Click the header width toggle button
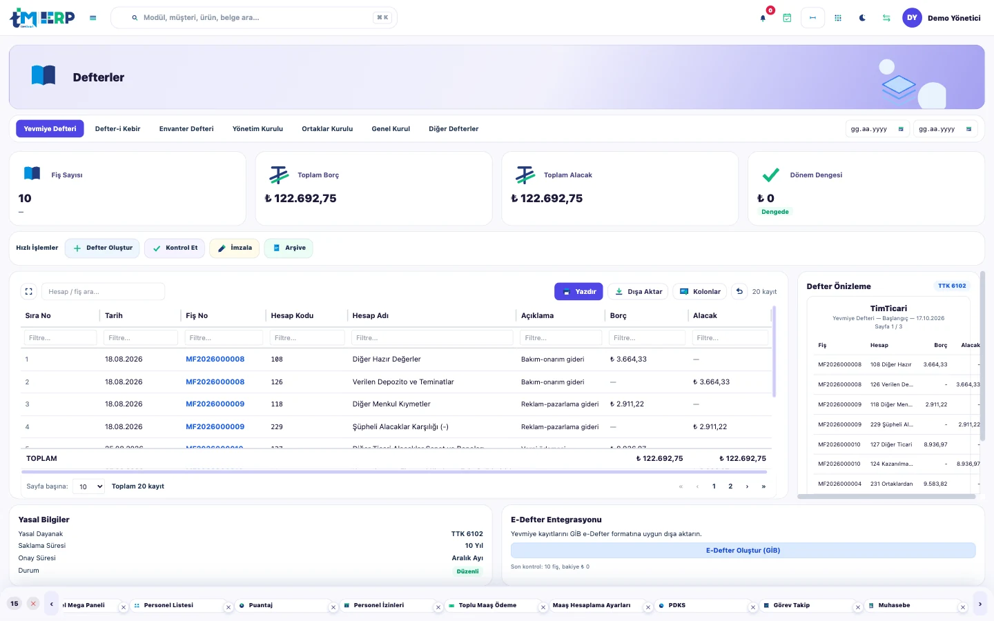Image resolution: width=994 pixels, height=621 pixels. click(x=812, y=18)
